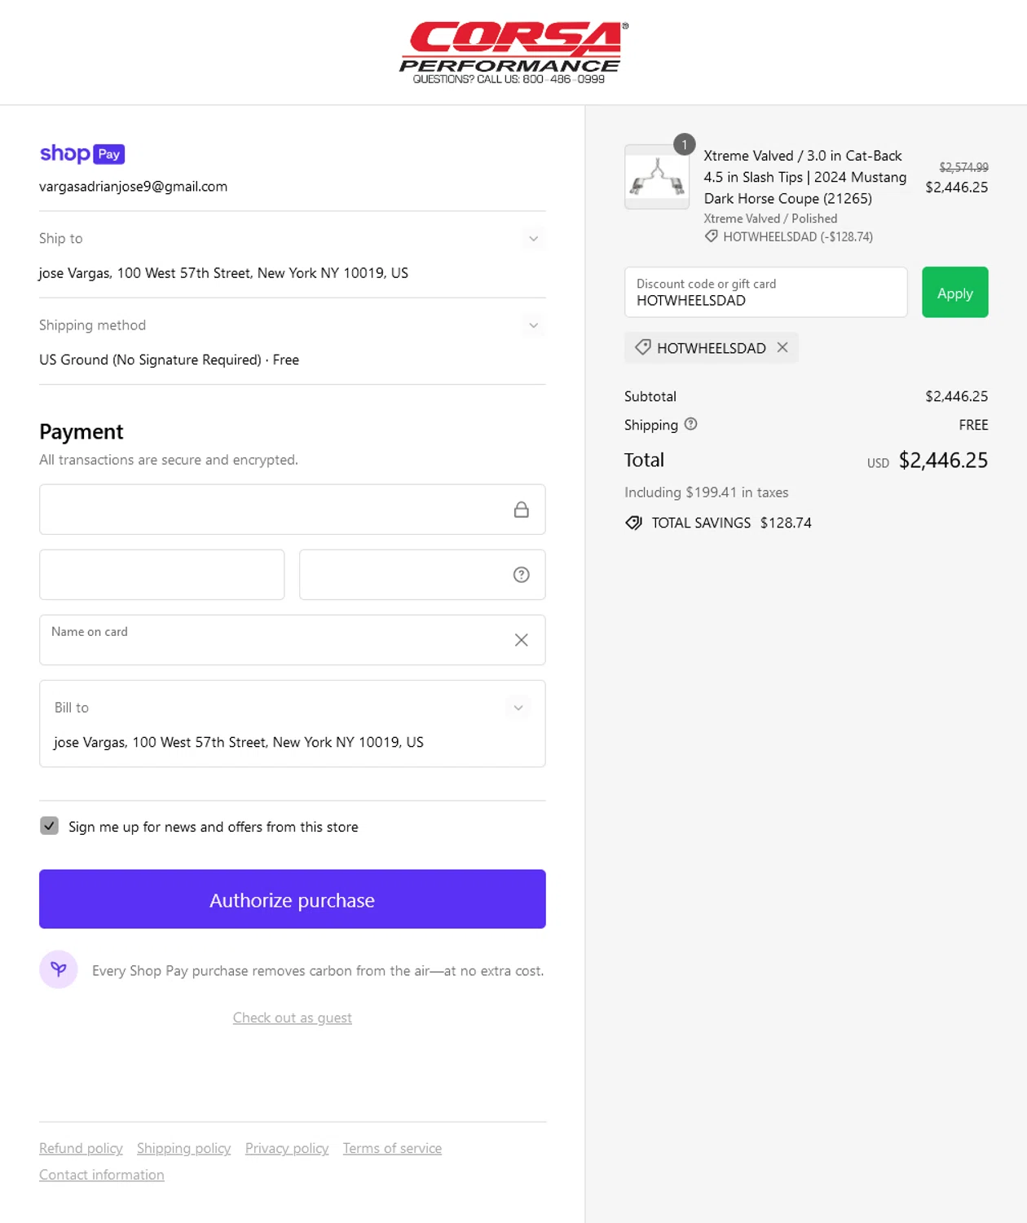Viewport: 1027px width, 1223px height.
Task: Apply the discount code
Action: (954, 293)
